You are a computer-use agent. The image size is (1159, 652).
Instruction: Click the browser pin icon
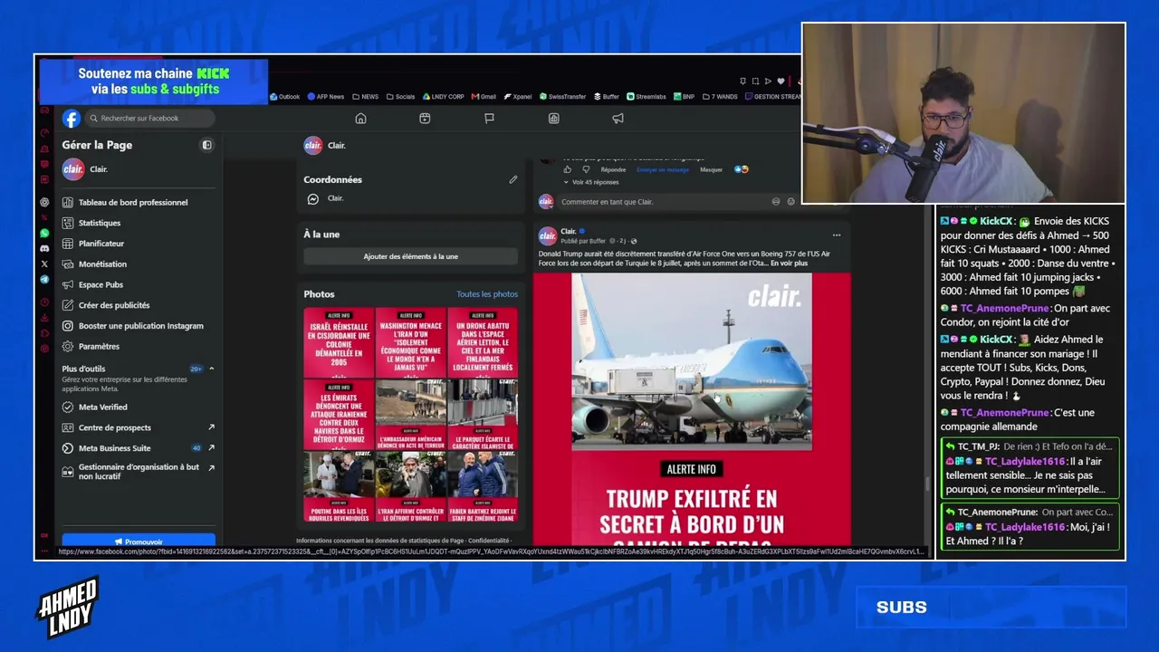pyautogui.click(x=742, y=81)
